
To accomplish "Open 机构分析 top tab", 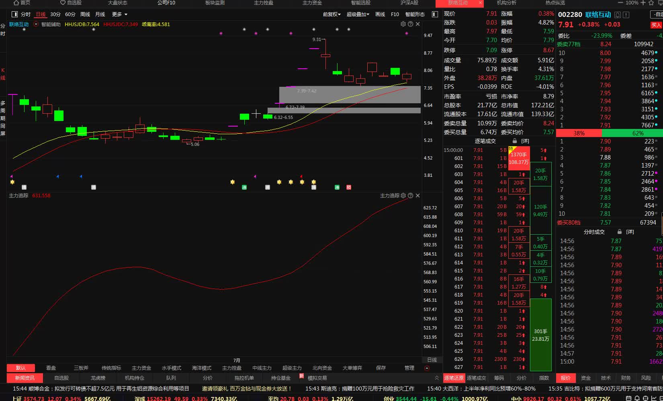I will (x=507, y=3).
